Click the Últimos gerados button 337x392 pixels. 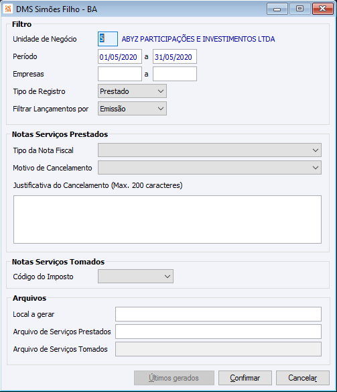pos(174,378)
